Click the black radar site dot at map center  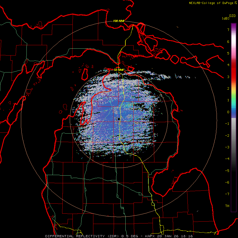tap(119, 119)
